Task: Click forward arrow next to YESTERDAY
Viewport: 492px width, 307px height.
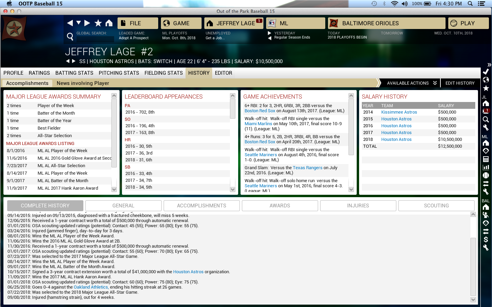Action: (270, 33)
